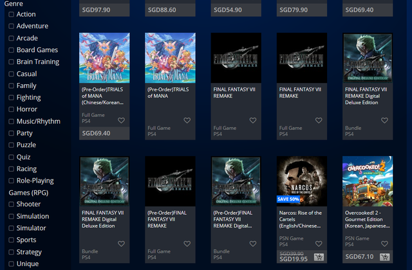Select the Casual genre checkbox
Viewport: 412px width, 270px height.
pyautogui.click(x=12, y=74)
